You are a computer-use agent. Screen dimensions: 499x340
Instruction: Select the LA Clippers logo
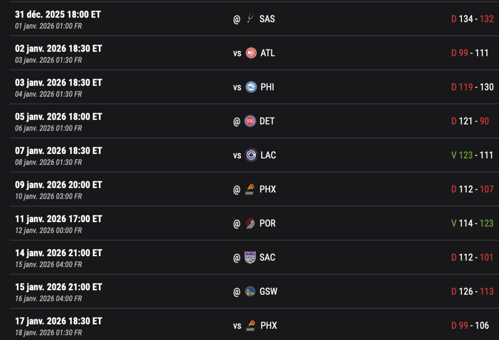251,155
